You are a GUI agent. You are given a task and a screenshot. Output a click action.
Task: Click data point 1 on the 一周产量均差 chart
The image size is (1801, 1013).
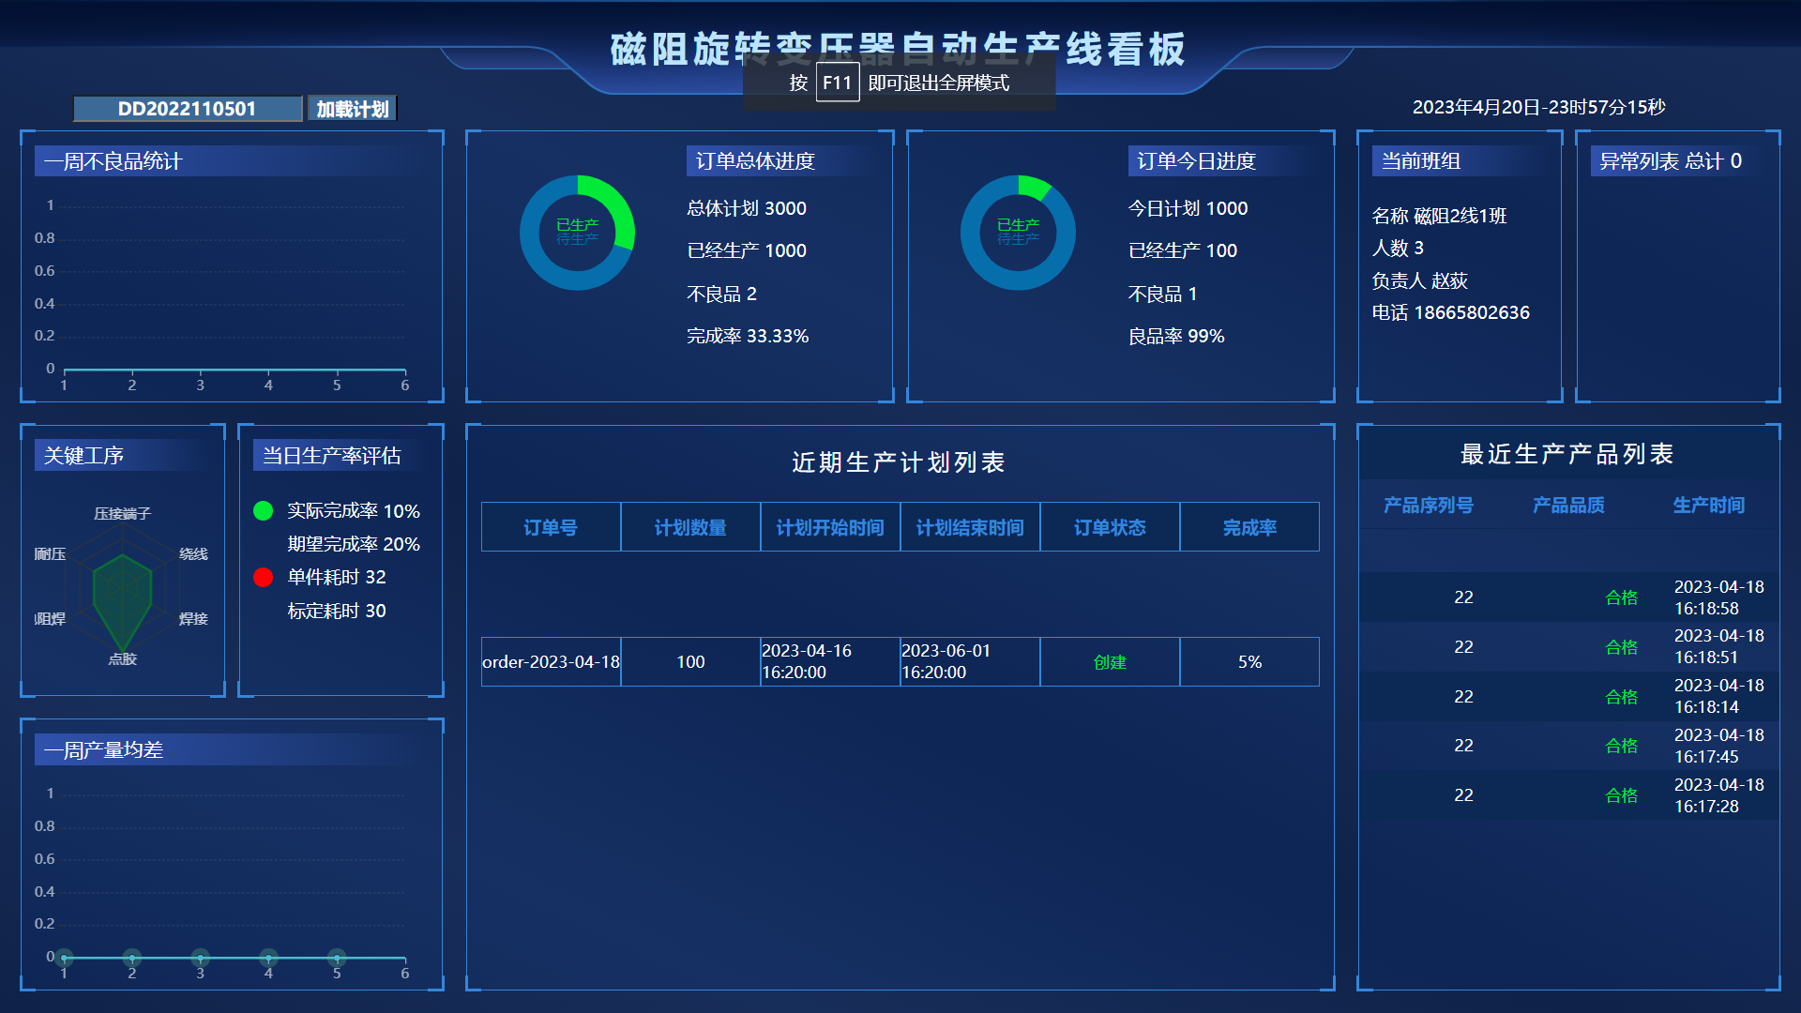point(64,958)
